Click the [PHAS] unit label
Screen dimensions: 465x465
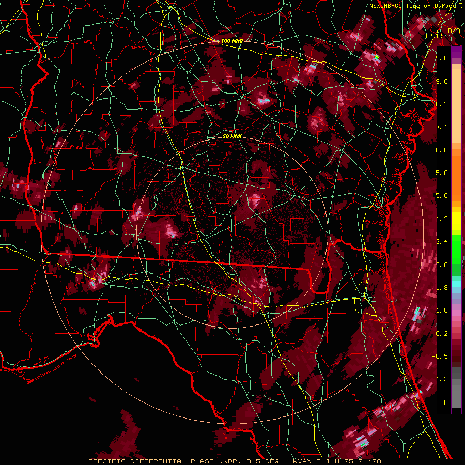coord(437,36)
